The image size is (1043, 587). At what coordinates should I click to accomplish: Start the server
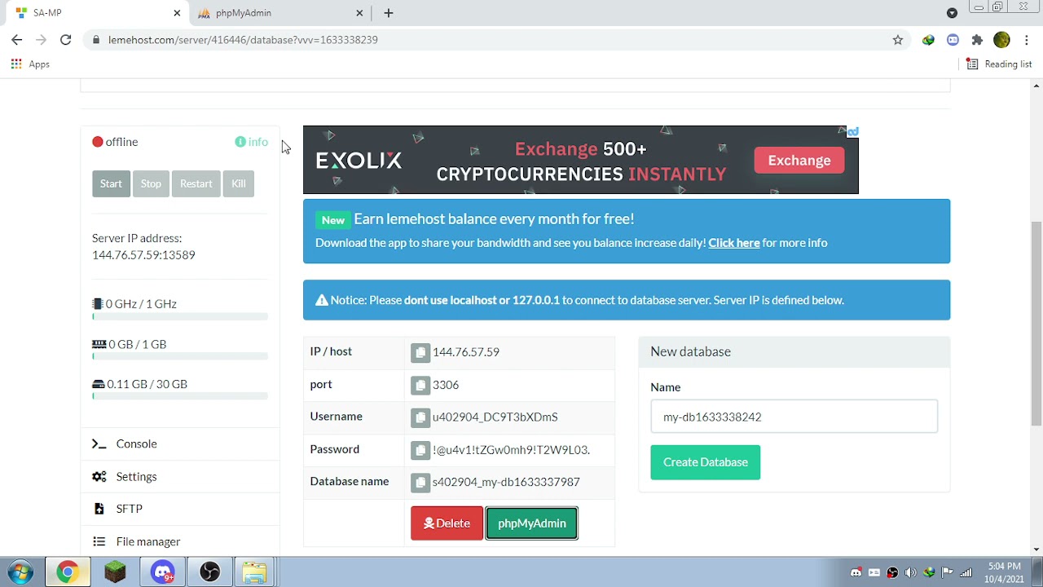point(111,183)
